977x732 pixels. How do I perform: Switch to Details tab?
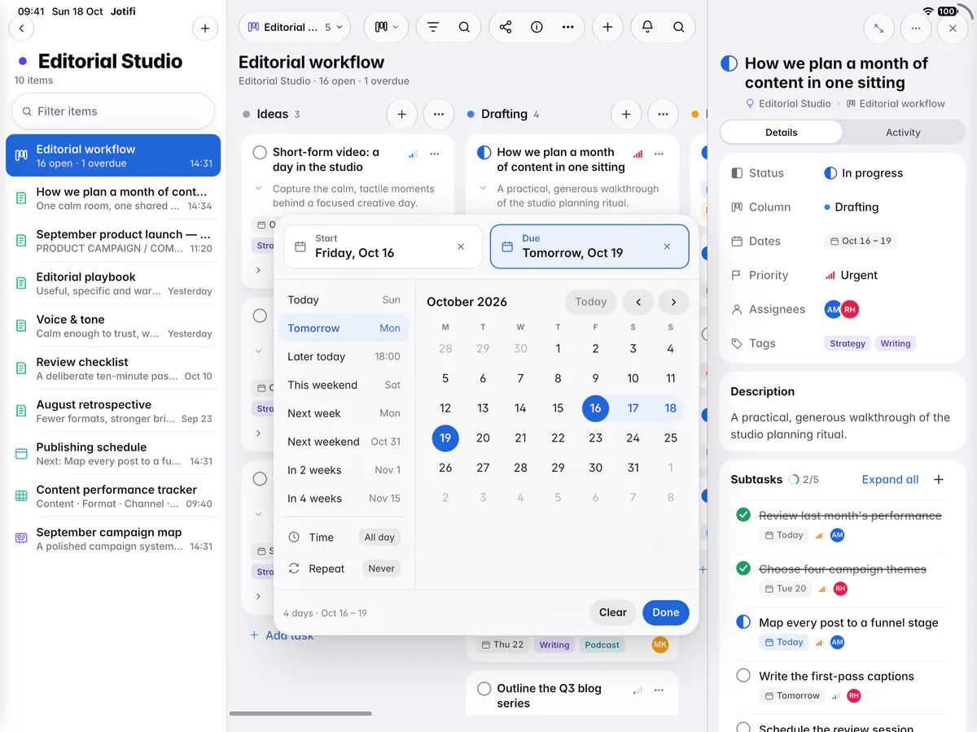782,133
